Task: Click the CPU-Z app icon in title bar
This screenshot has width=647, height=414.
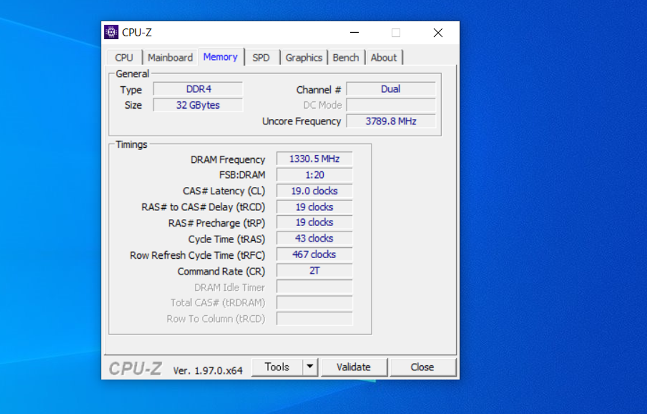Action: pyautogui.click(x=111, y=32)
